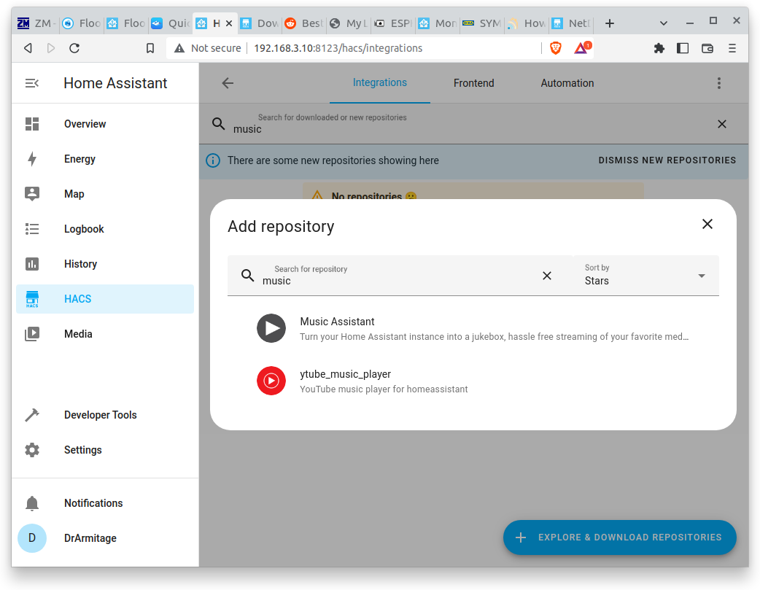Open browser extensions puzzle icon

[659, 48]
